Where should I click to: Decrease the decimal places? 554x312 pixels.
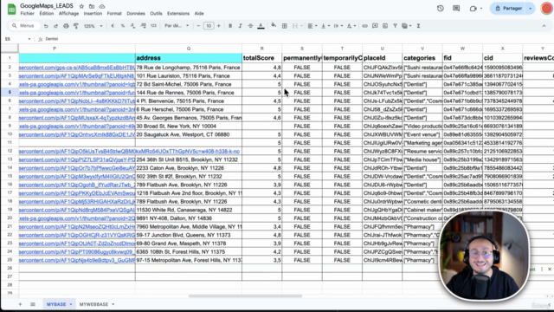(132, 26)
